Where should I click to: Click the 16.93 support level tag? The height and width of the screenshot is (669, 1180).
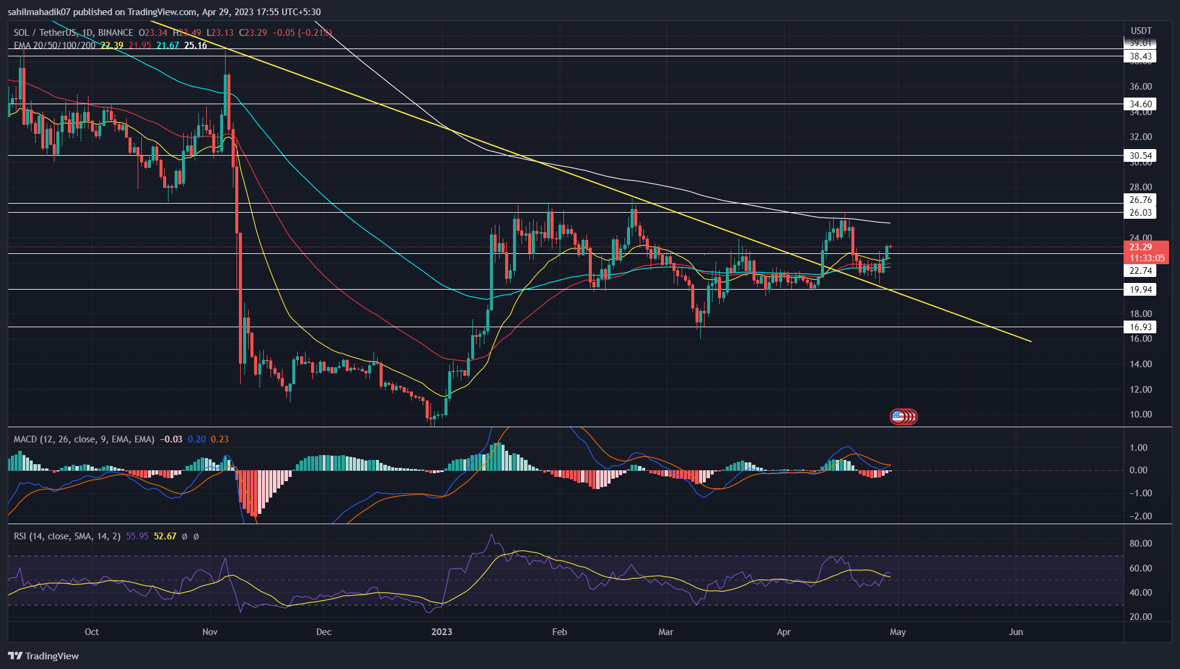point(1140,327)
